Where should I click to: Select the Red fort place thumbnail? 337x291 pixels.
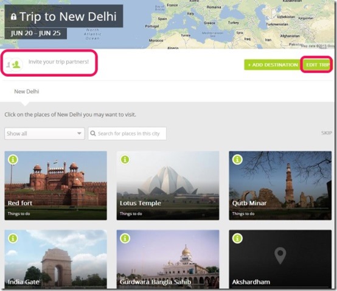(x=56, y=186)
